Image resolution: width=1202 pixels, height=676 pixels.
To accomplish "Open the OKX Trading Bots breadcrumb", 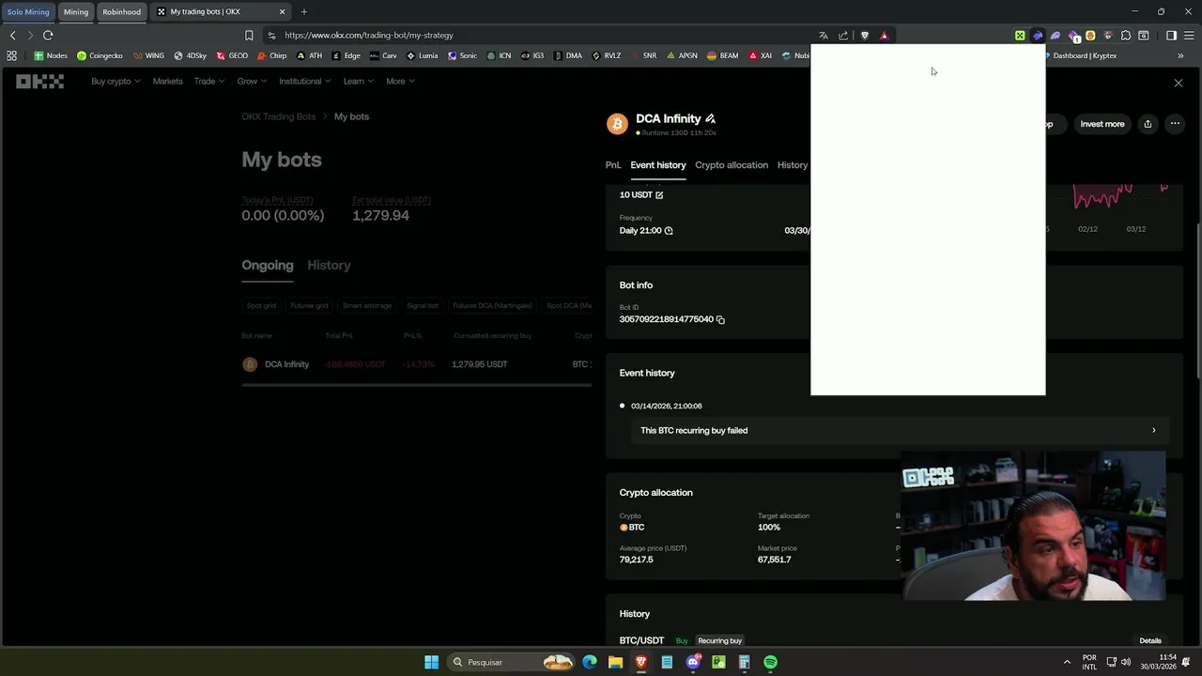I will [x=279, y=116].
